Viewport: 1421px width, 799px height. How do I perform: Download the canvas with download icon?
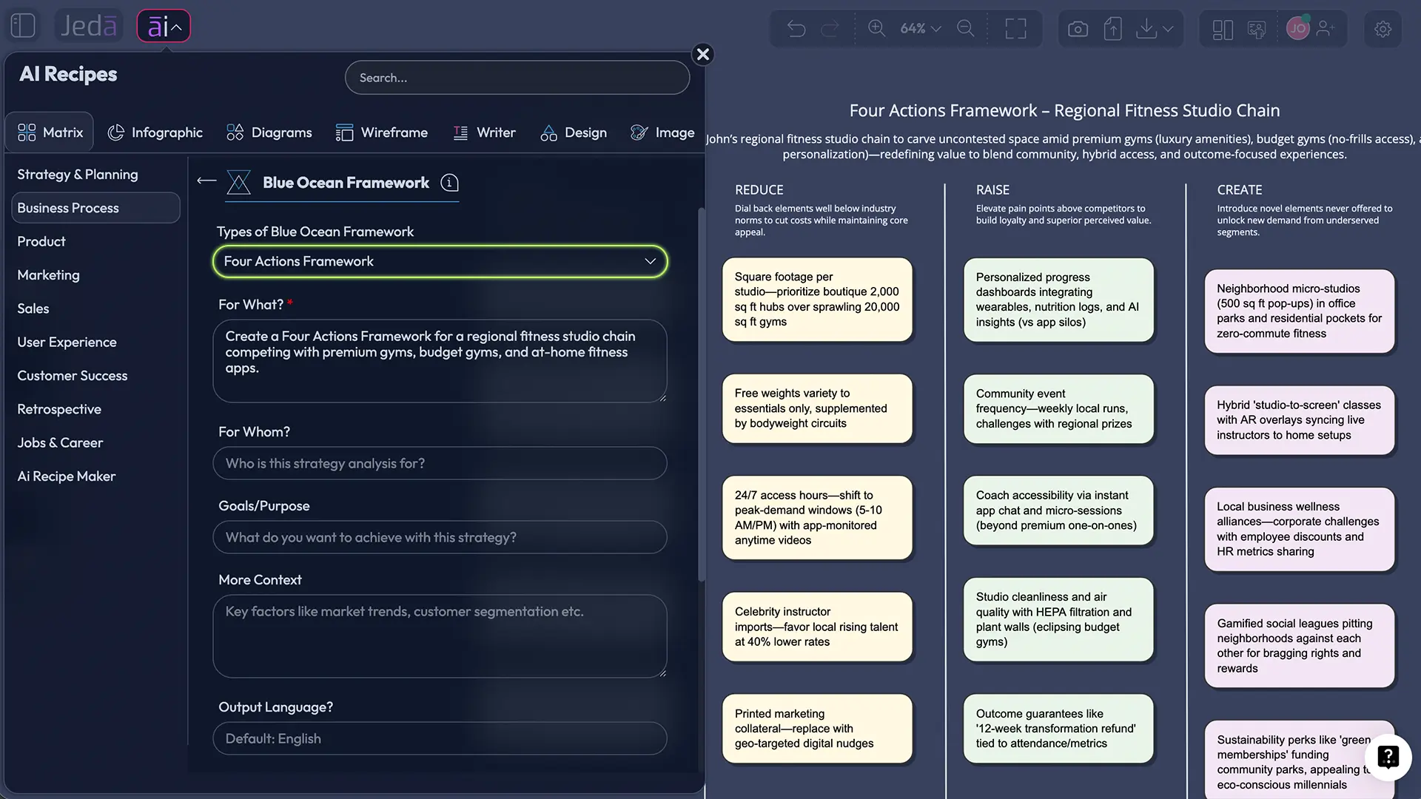[1146, 29]
